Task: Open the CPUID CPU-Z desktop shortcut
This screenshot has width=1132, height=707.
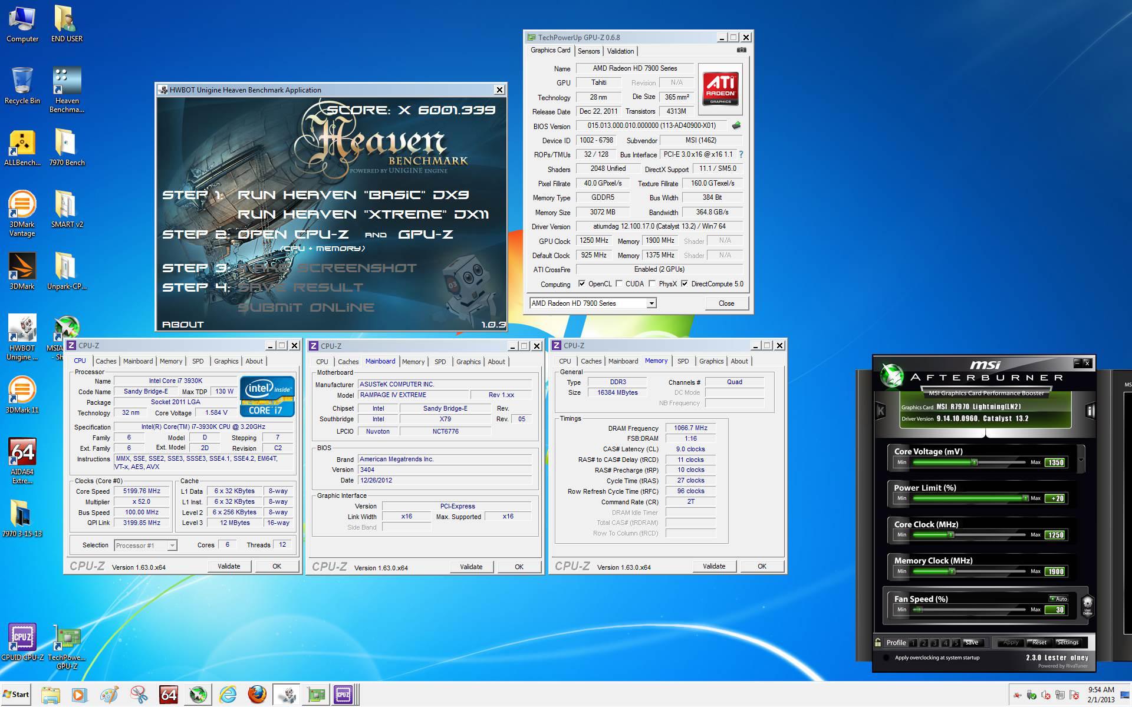Action: coord(22,642)
